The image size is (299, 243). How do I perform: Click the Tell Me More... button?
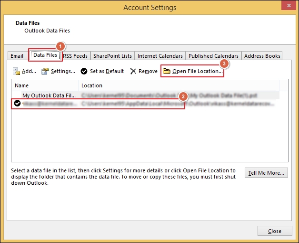click(266, 173)
